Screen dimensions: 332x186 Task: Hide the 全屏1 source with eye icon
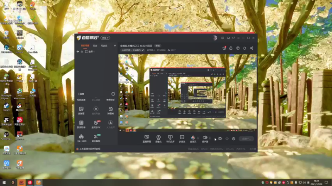point(78,51)
